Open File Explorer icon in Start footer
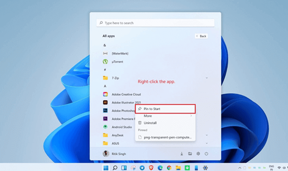Screen dimensions: 288x171 (x=190, y=154)
